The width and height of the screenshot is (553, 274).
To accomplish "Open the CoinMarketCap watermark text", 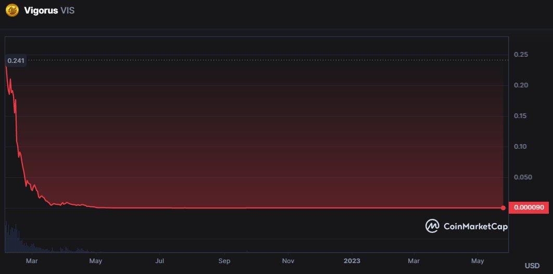I will pos(475,226).
